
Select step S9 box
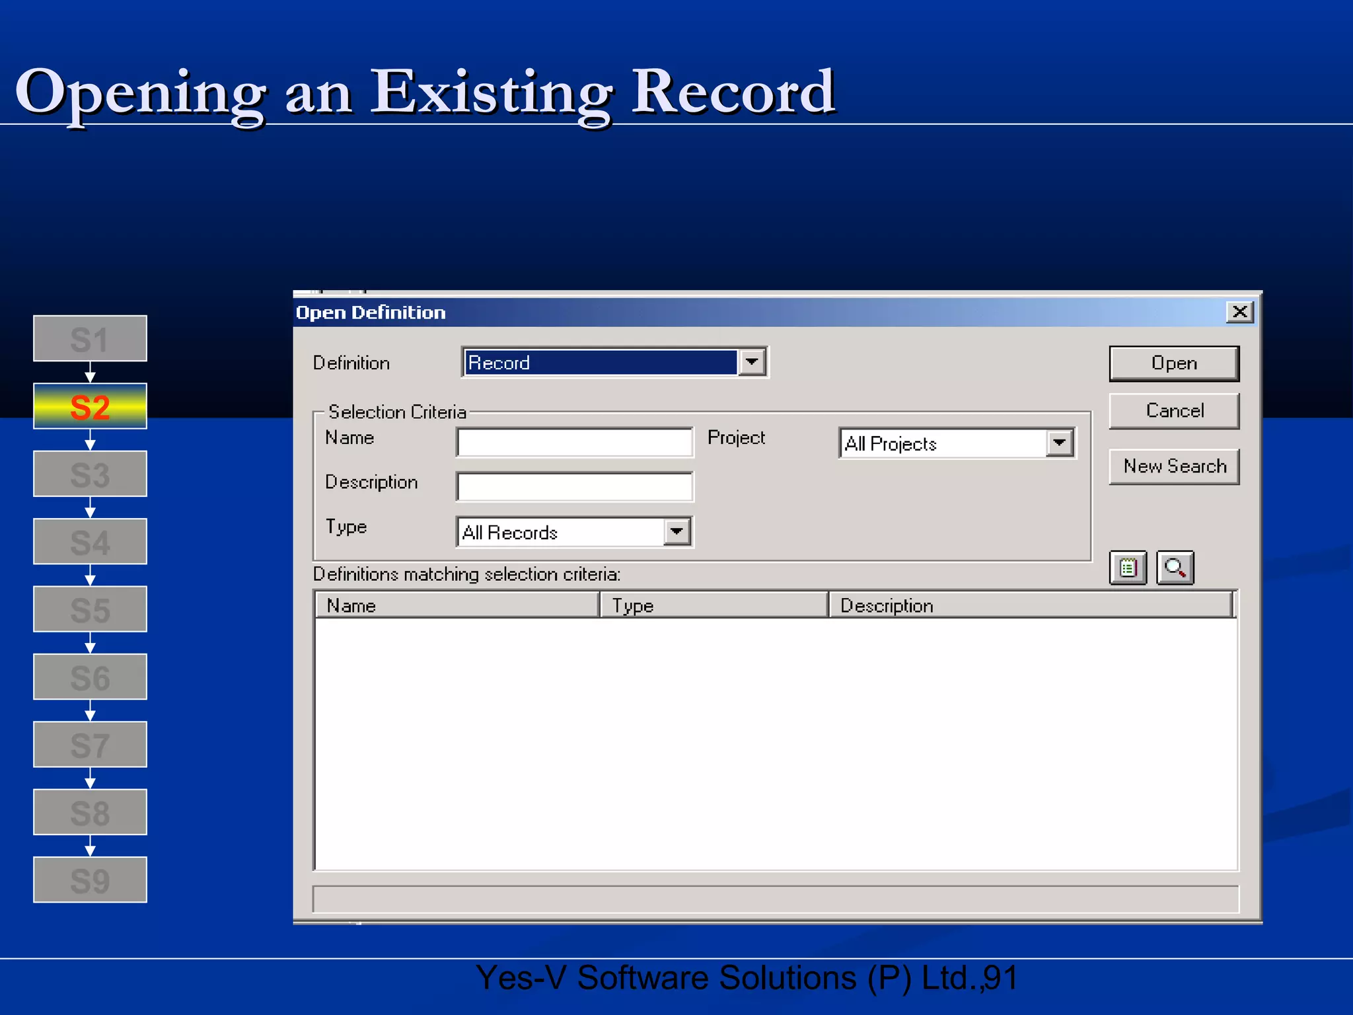coord(91,880)
